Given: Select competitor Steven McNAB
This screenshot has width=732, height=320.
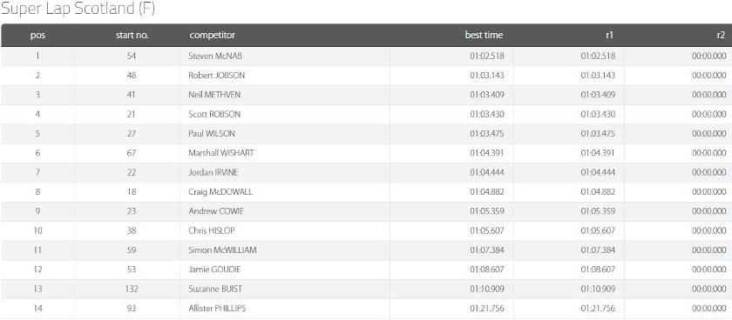Looking at the screenshot, I should click(215, 56).
